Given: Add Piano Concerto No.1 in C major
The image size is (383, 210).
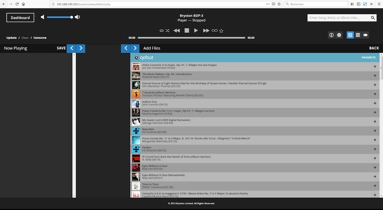Looking at the screenshot, I should pyautogui.click(x=375, y=112).
